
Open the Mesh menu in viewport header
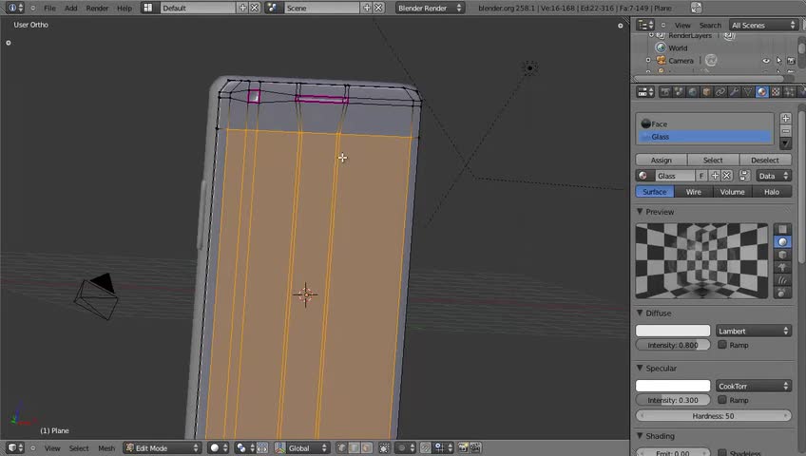tap(106, 447)
